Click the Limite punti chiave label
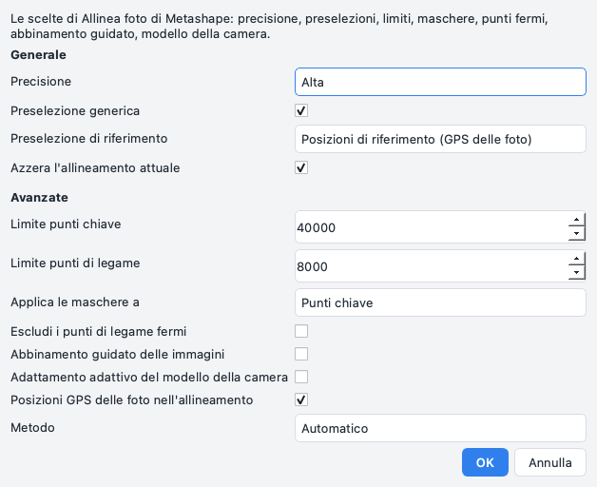 [x=66, y=224]
